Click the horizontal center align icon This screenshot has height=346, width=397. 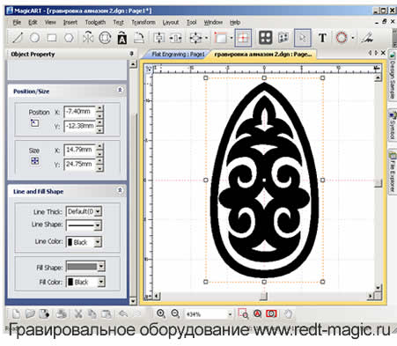tap(176, 38)
